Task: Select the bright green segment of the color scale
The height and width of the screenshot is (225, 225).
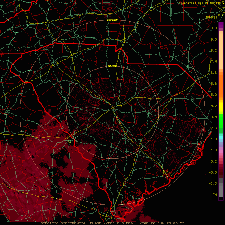Action: tap(221, 121)
